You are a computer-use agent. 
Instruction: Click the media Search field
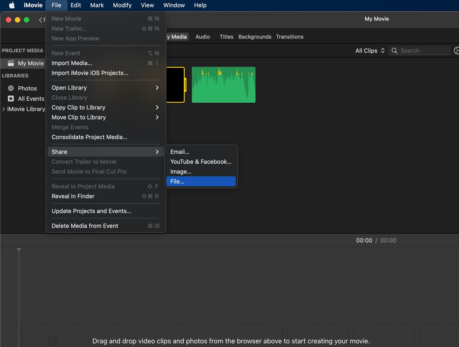point(420,51)
